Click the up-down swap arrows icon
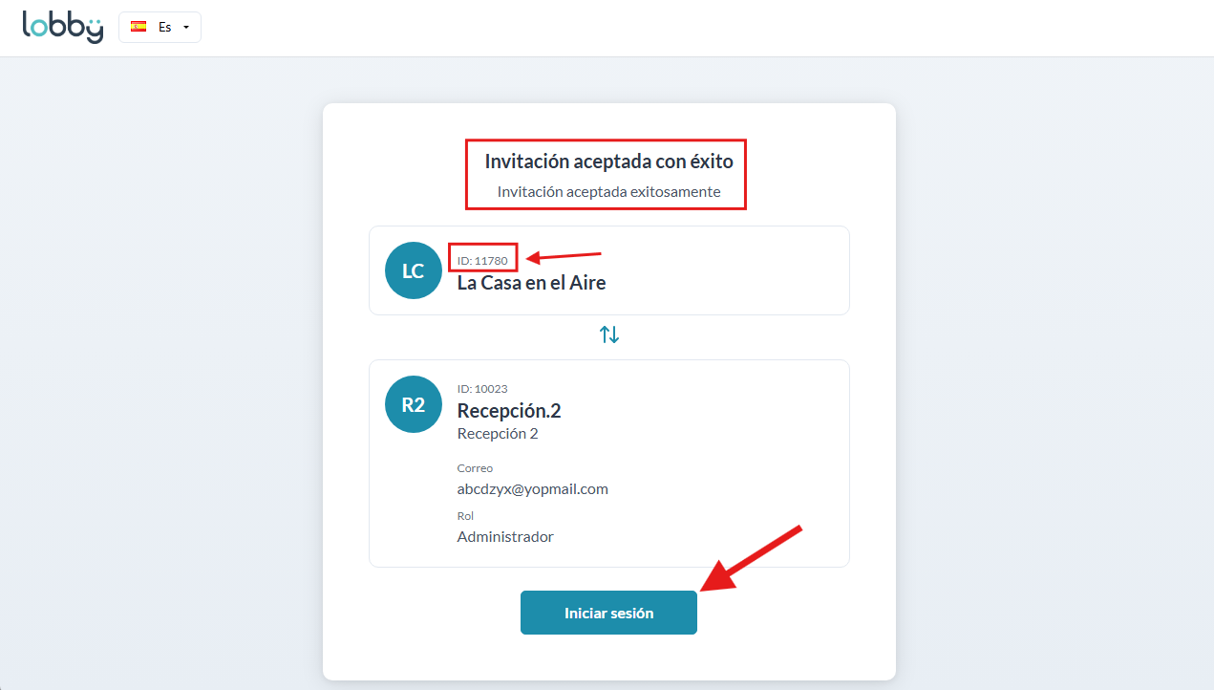This screenshot has height=690, width=1214. coord(609,334)
